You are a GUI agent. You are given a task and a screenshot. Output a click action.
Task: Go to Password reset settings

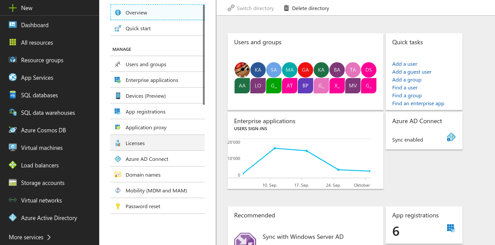pos(143,206)
